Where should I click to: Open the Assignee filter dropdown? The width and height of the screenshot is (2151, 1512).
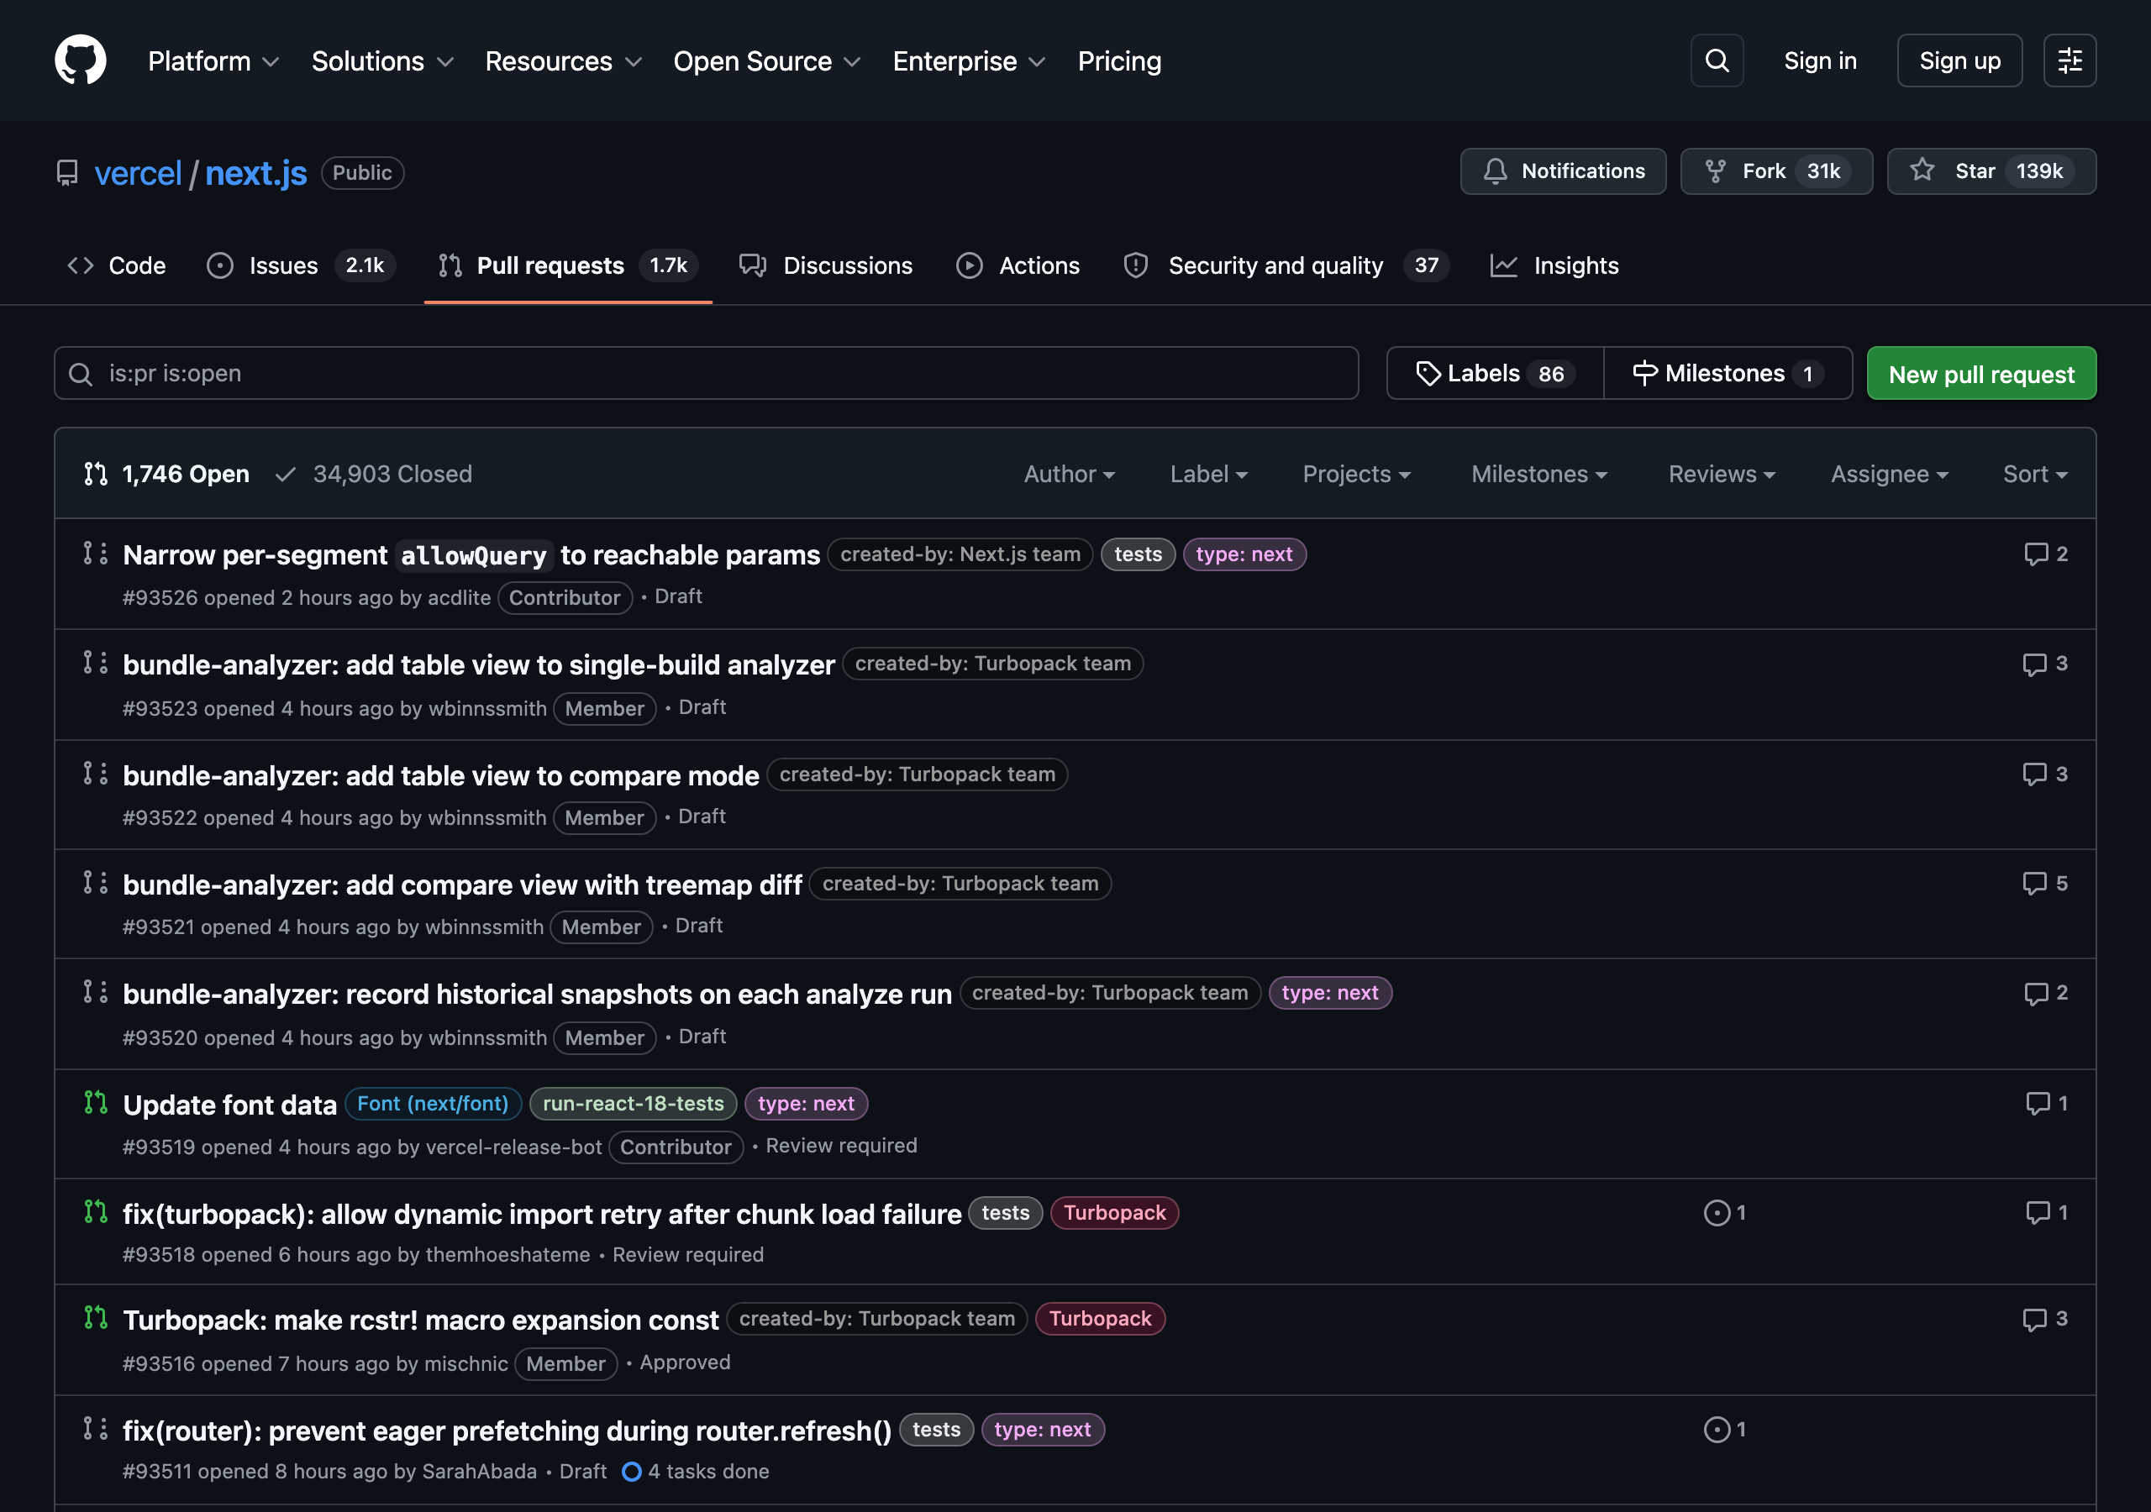click(1890, 474)
